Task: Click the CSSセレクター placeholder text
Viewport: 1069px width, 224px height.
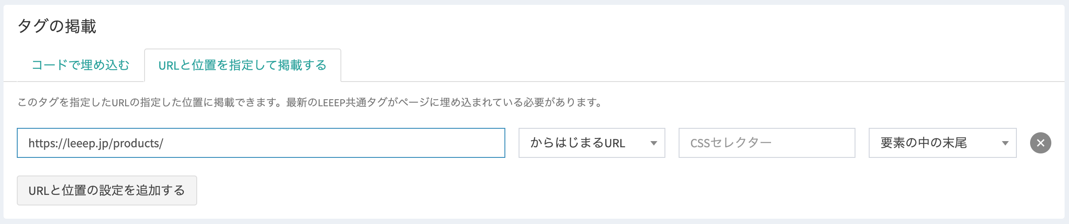Action: point(731,143)
